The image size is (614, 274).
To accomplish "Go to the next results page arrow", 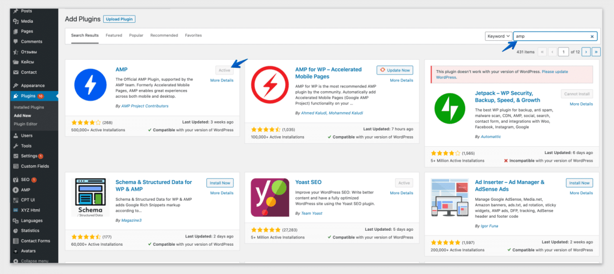I will click(x=586, y=52).
